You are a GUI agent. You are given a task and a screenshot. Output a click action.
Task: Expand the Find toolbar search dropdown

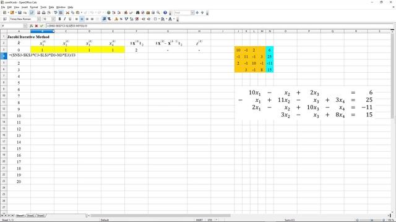[x=192, y=12]
